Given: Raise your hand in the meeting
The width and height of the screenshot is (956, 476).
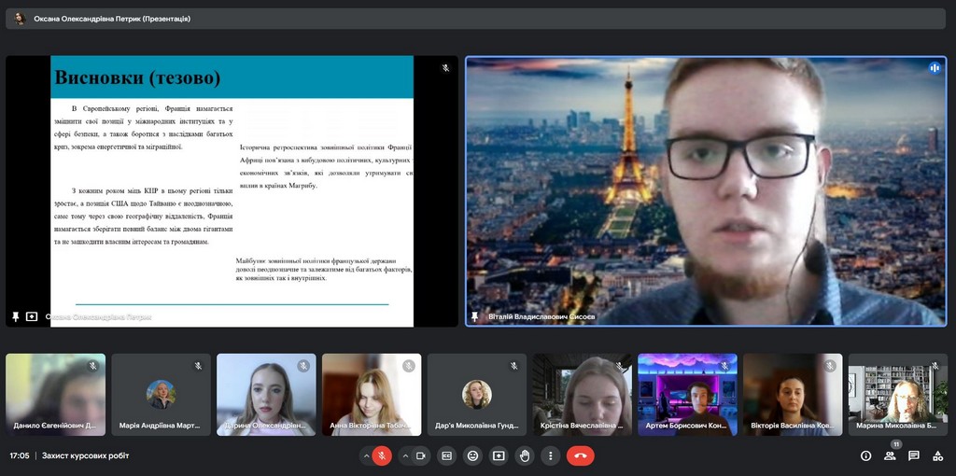Looking at the screenshot, I should click(525, 455).
